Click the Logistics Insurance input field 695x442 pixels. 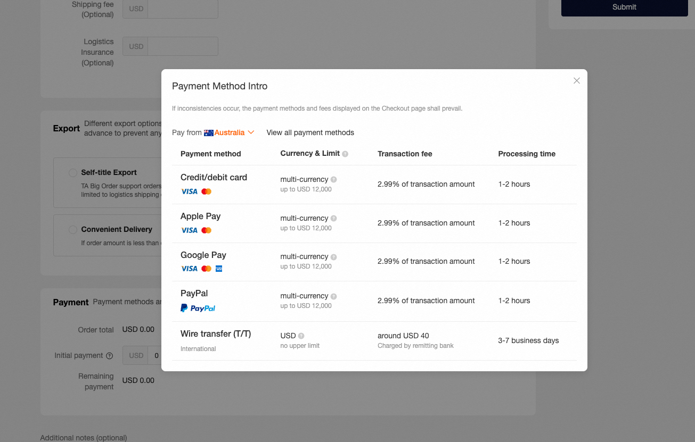183,46
